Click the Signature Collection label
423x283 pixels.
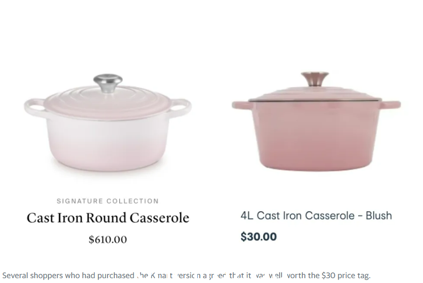pos(108,201)
